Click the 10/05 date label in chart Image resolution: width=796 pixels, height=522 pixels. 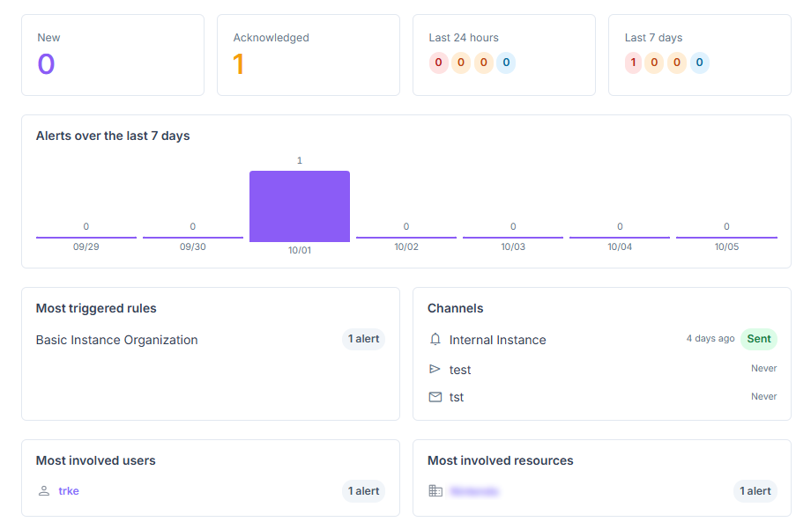pyautogui.click(x=726, y=246)
